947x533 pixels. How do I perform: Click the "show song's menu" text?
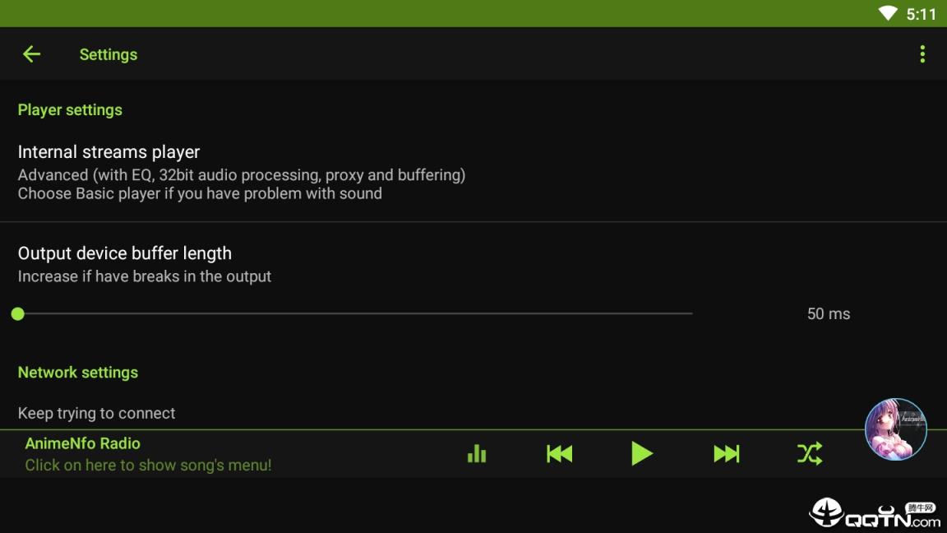pyautogui.click(x=148, y=466)
